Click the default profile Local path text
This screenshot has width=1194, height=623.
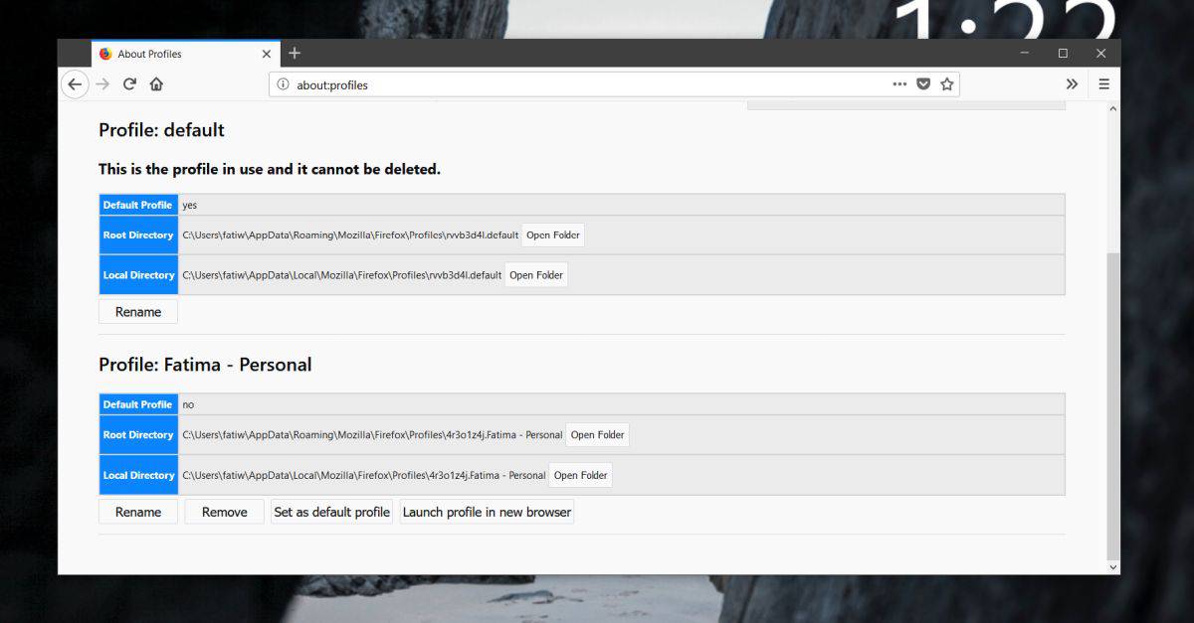tap(341, 275)
